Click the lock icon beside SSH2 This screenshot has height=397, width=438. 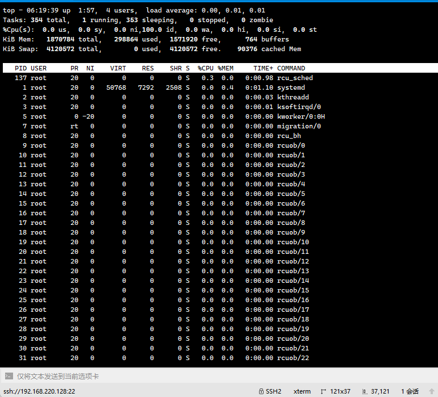(261, 391)
